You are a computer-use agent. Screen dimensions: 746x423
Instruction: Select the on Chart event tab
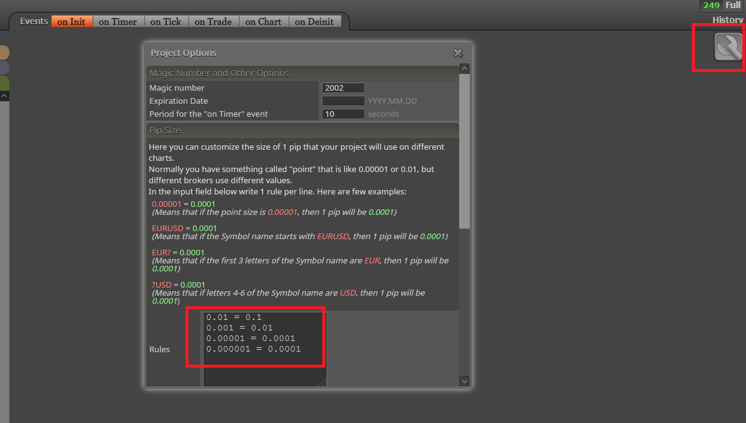pyautogui.click(x=264, y=21)
